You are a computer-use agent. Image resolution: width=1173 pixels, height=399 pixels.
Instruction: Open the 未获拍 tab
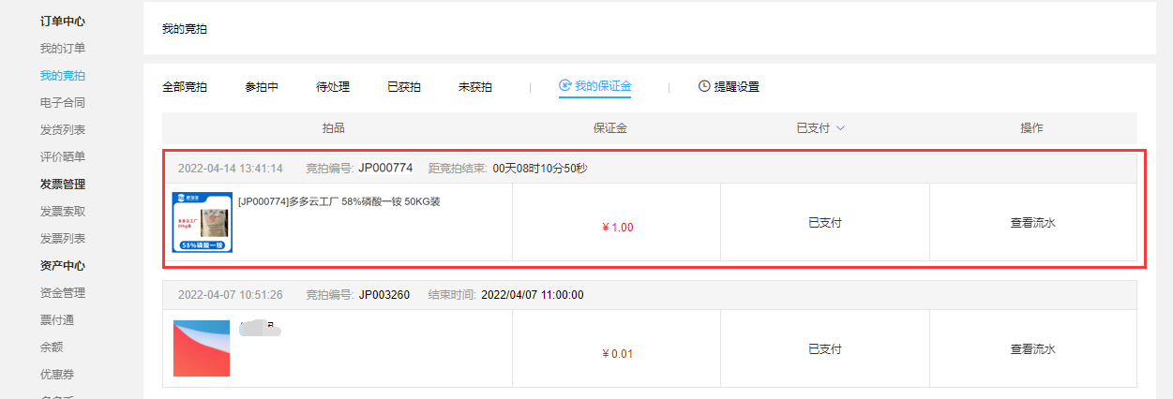point(475,87)
